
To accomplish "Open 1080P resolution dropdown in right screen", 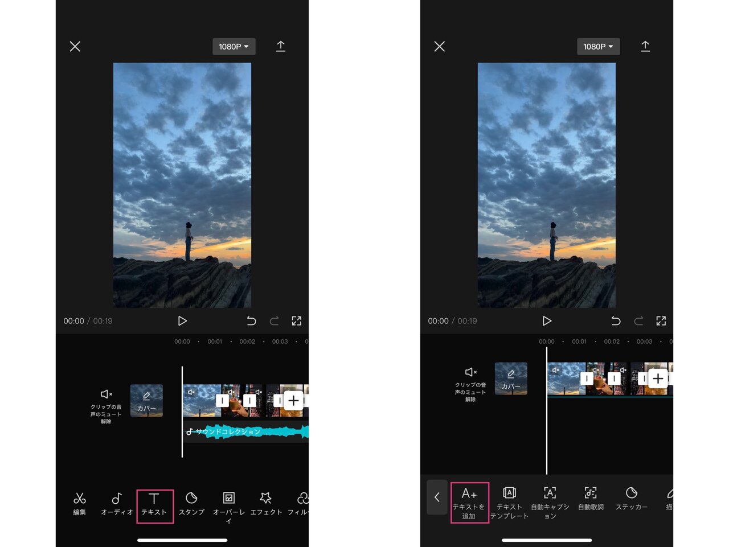I will (599, 47).
